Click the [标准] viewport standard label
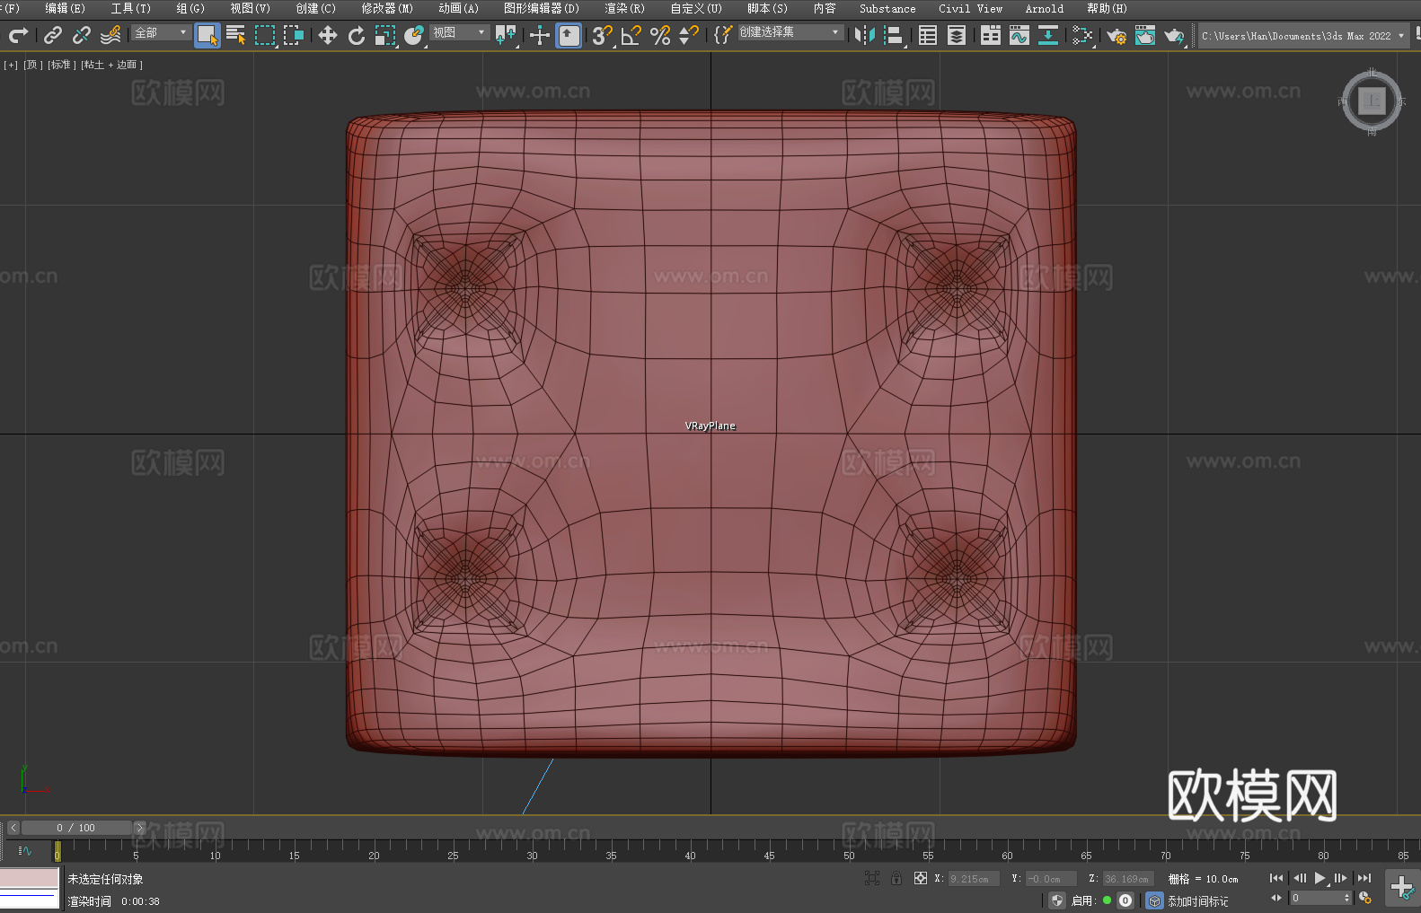The image size is (1421, 913). [61, 65]
